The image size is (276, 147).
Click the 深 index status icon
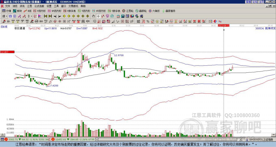click(x=53, y=139)
